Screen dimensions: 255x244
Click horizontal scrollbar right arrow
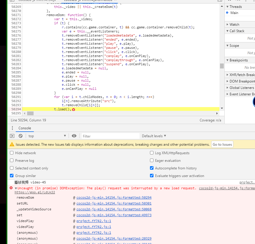pos(217,113)
